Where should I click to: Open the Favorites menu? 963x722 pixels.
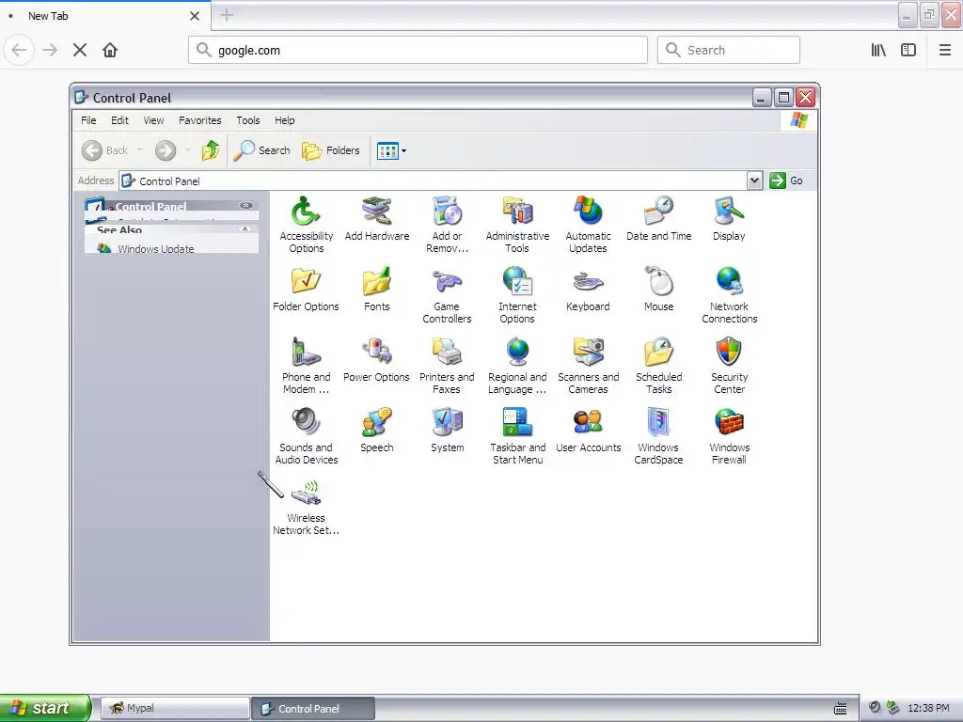pos(199,120)
